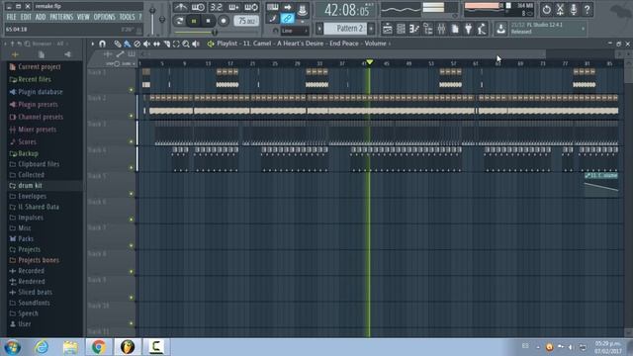Viewport: 633px width, 356px height.
Task: Open the VIEW menu
Action: (x=83, y=17)
